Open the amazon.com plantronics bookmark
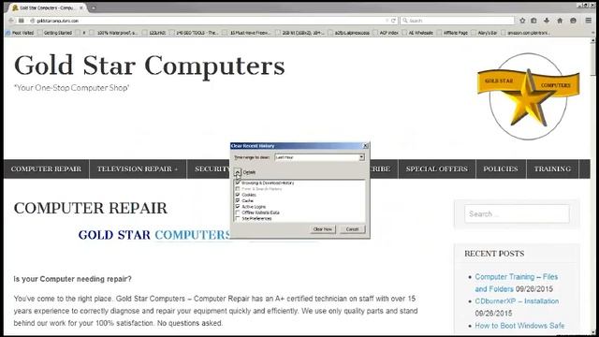Screen dimensions: 599x337 [x=526, y=33]
